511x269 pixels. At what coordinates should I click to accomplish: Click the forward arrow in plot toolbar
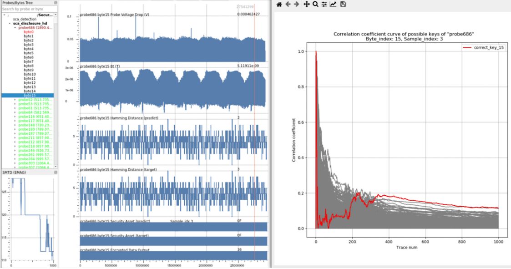(x=297, y=4)
